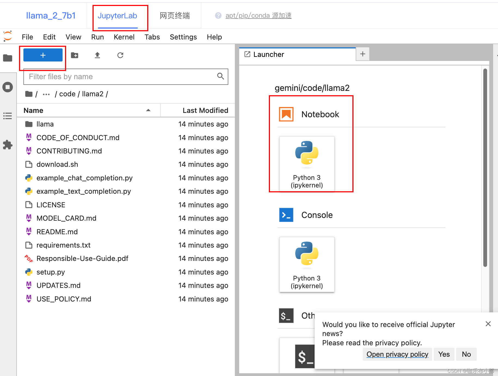Open the Table of Contents sidebar
The image size is (498, 376).
click(x=8, y=116)
